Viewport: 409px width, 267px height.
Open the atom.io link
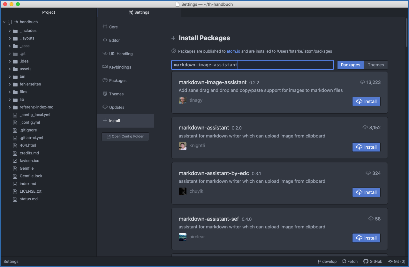click(233, 51)
